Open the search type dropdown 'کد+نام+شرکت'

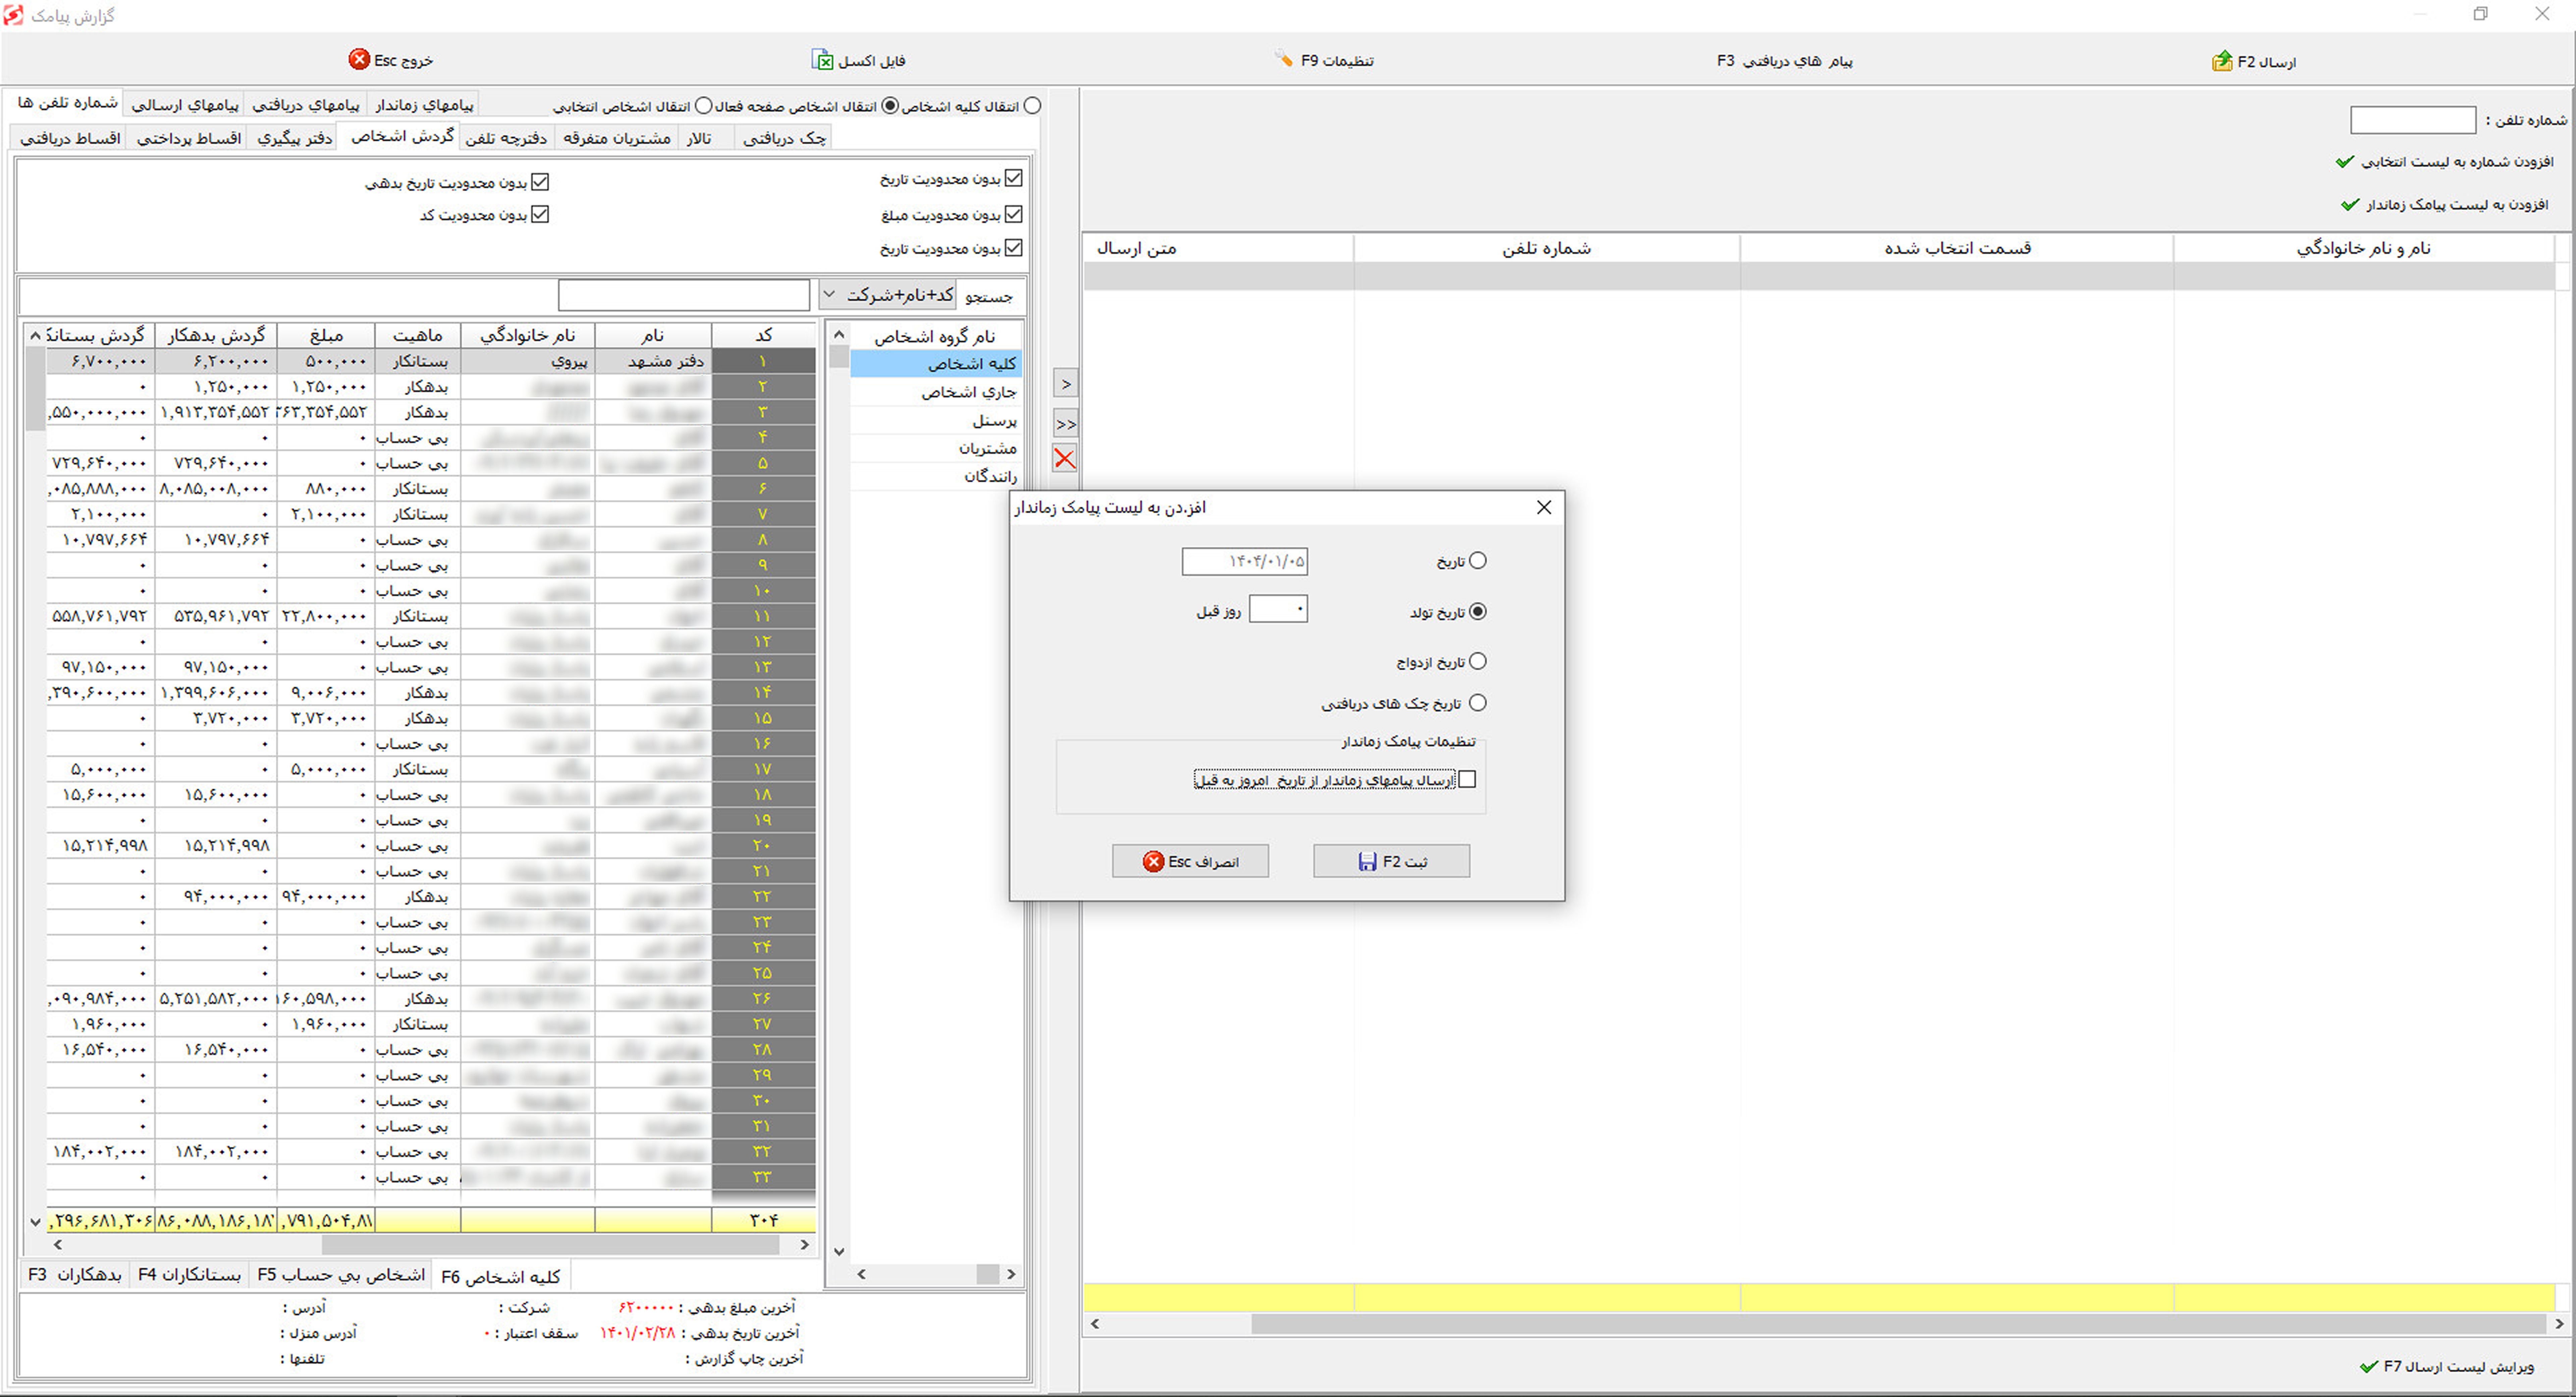(887, 295)
